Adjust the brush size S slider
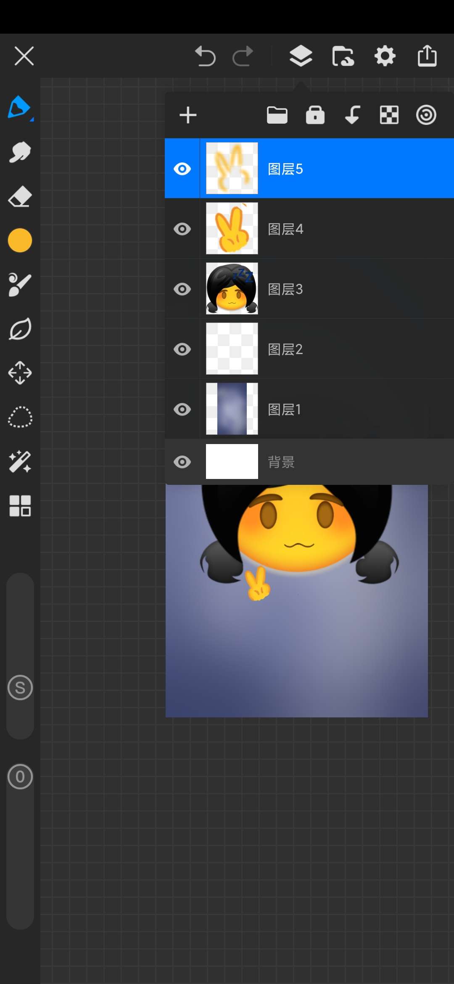454x984 pixels. [x=20, y=688]
